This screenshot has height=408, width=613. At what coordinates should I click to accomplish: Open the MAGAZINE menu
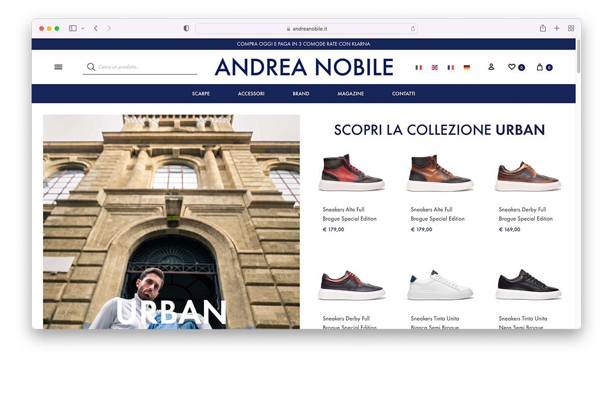point(350,94)
